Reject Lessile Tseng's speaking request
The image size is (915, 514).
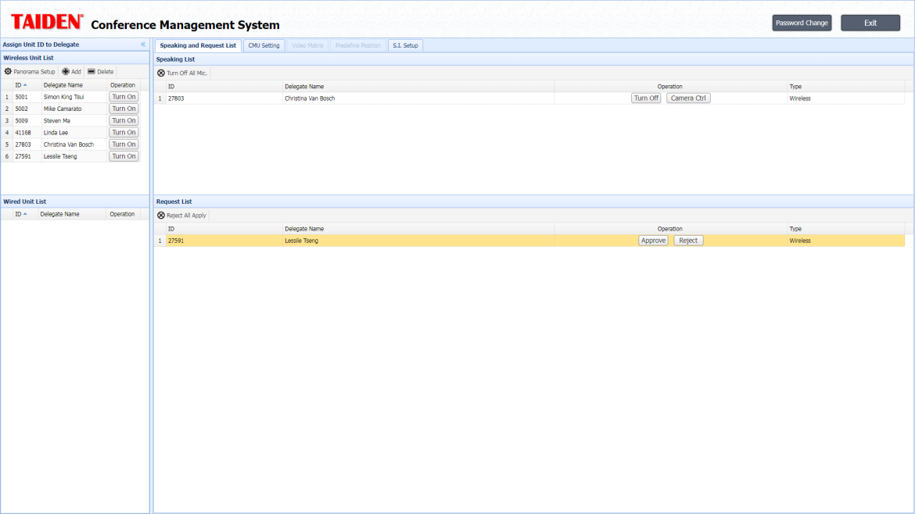pos(688,241)
